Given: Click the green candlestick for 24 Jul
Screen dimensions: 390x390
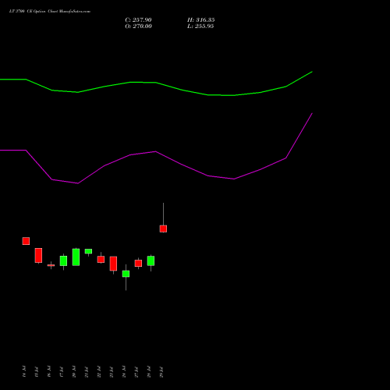Looking at the screenshot, I should (x=126, y=274).
